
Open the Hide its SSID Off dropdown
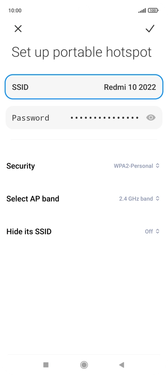(x=152, y=231)
